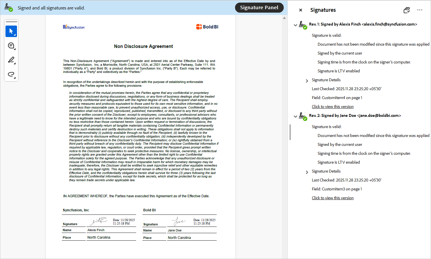Open the comment annotation tool
The image size is (431, 259).
pos(11,46)
